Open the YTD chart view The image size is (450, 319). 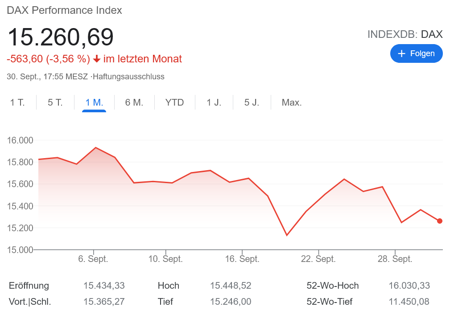pyautogui.click(x=174, y=102)
